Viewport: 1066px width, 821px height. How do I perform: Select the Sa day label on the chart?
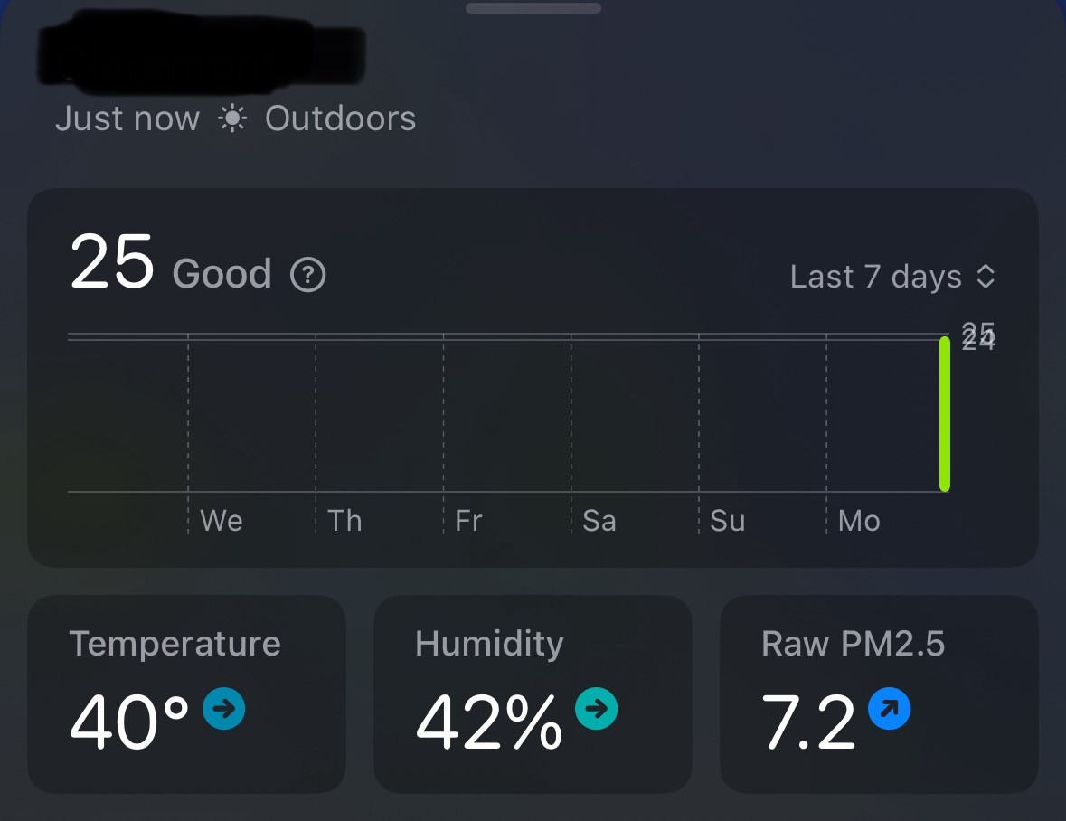tap(599, 521)
